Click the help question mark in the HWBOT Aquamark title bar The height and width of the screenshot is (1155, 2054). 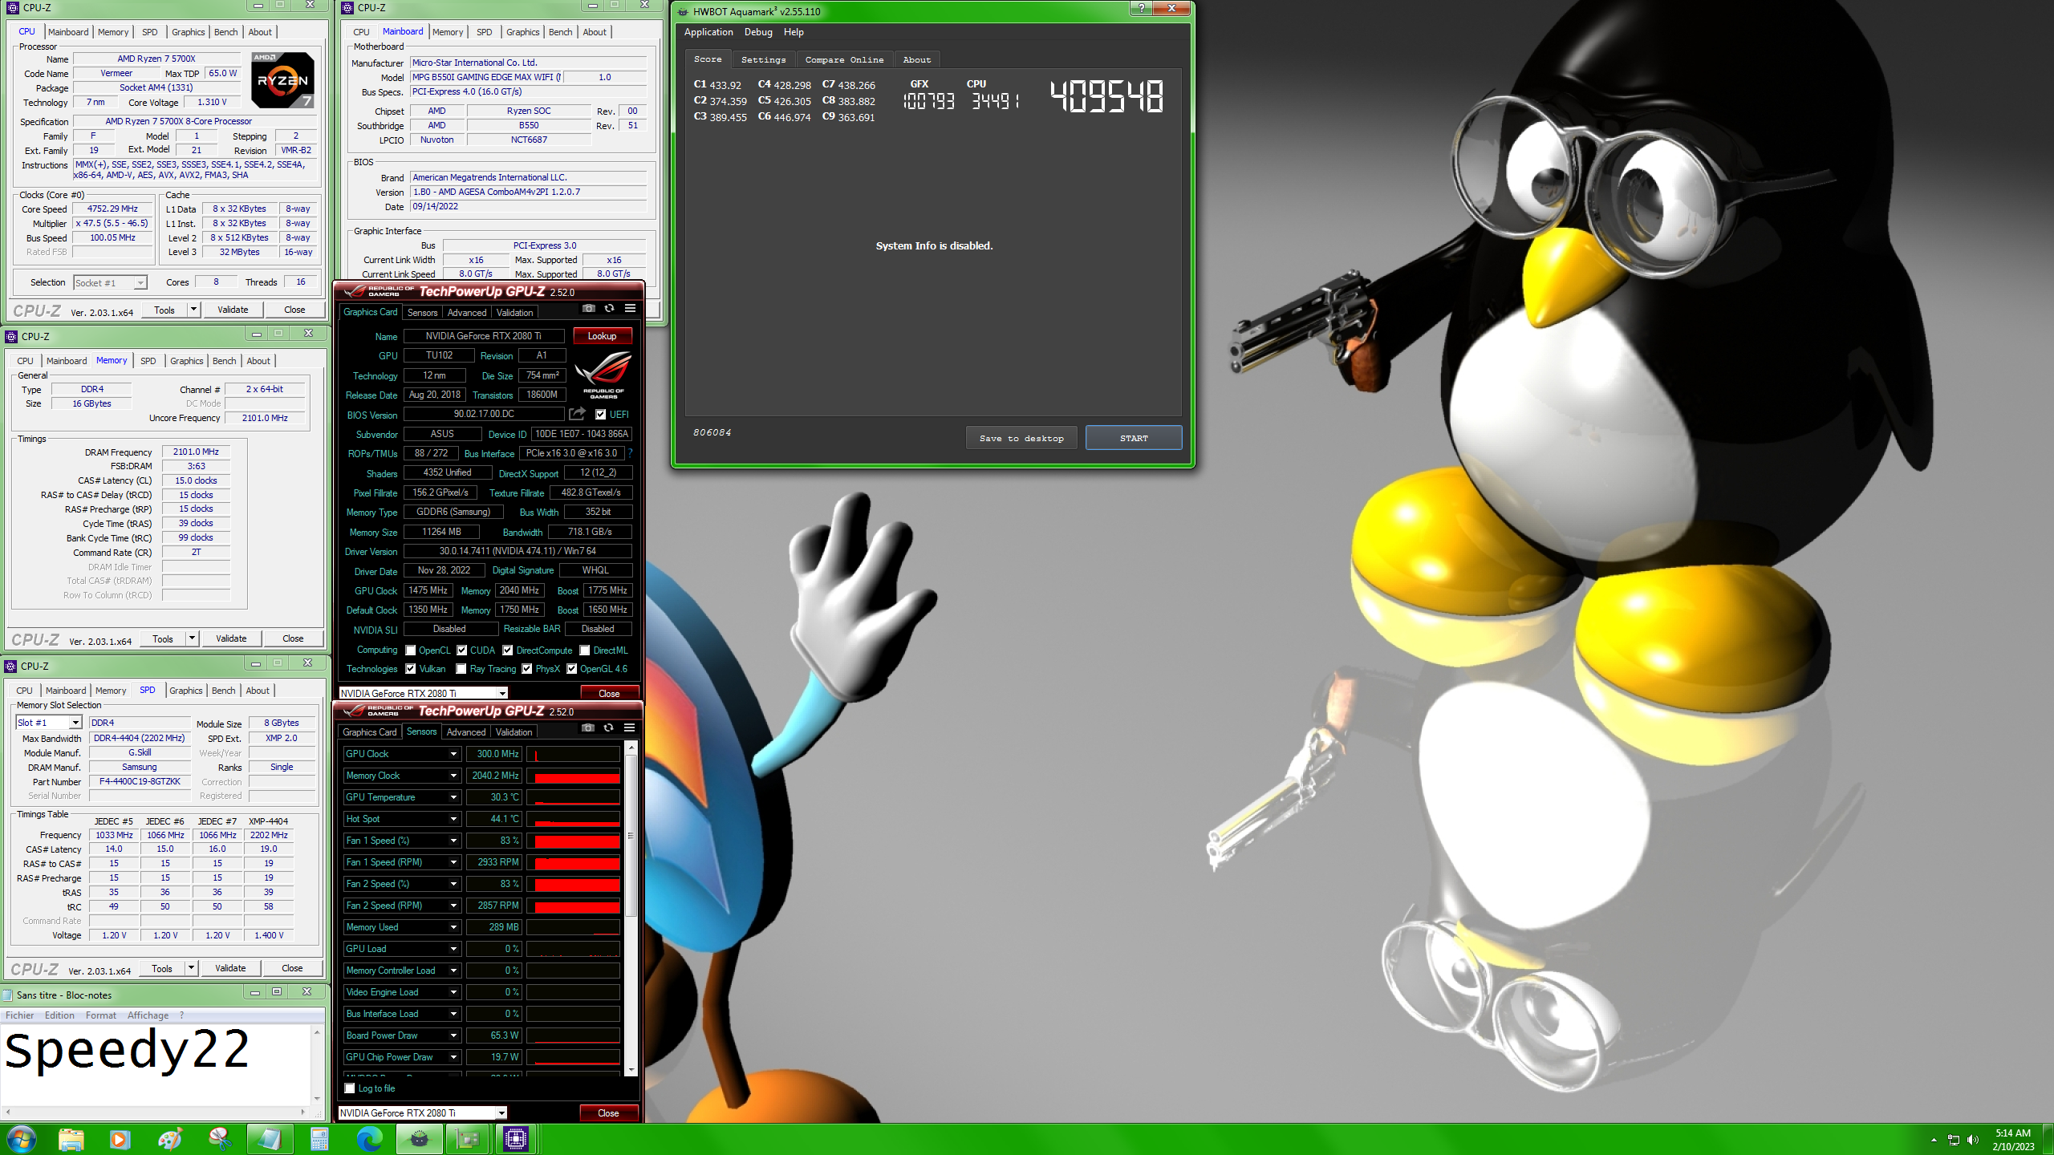click(x=1142, y=9)
